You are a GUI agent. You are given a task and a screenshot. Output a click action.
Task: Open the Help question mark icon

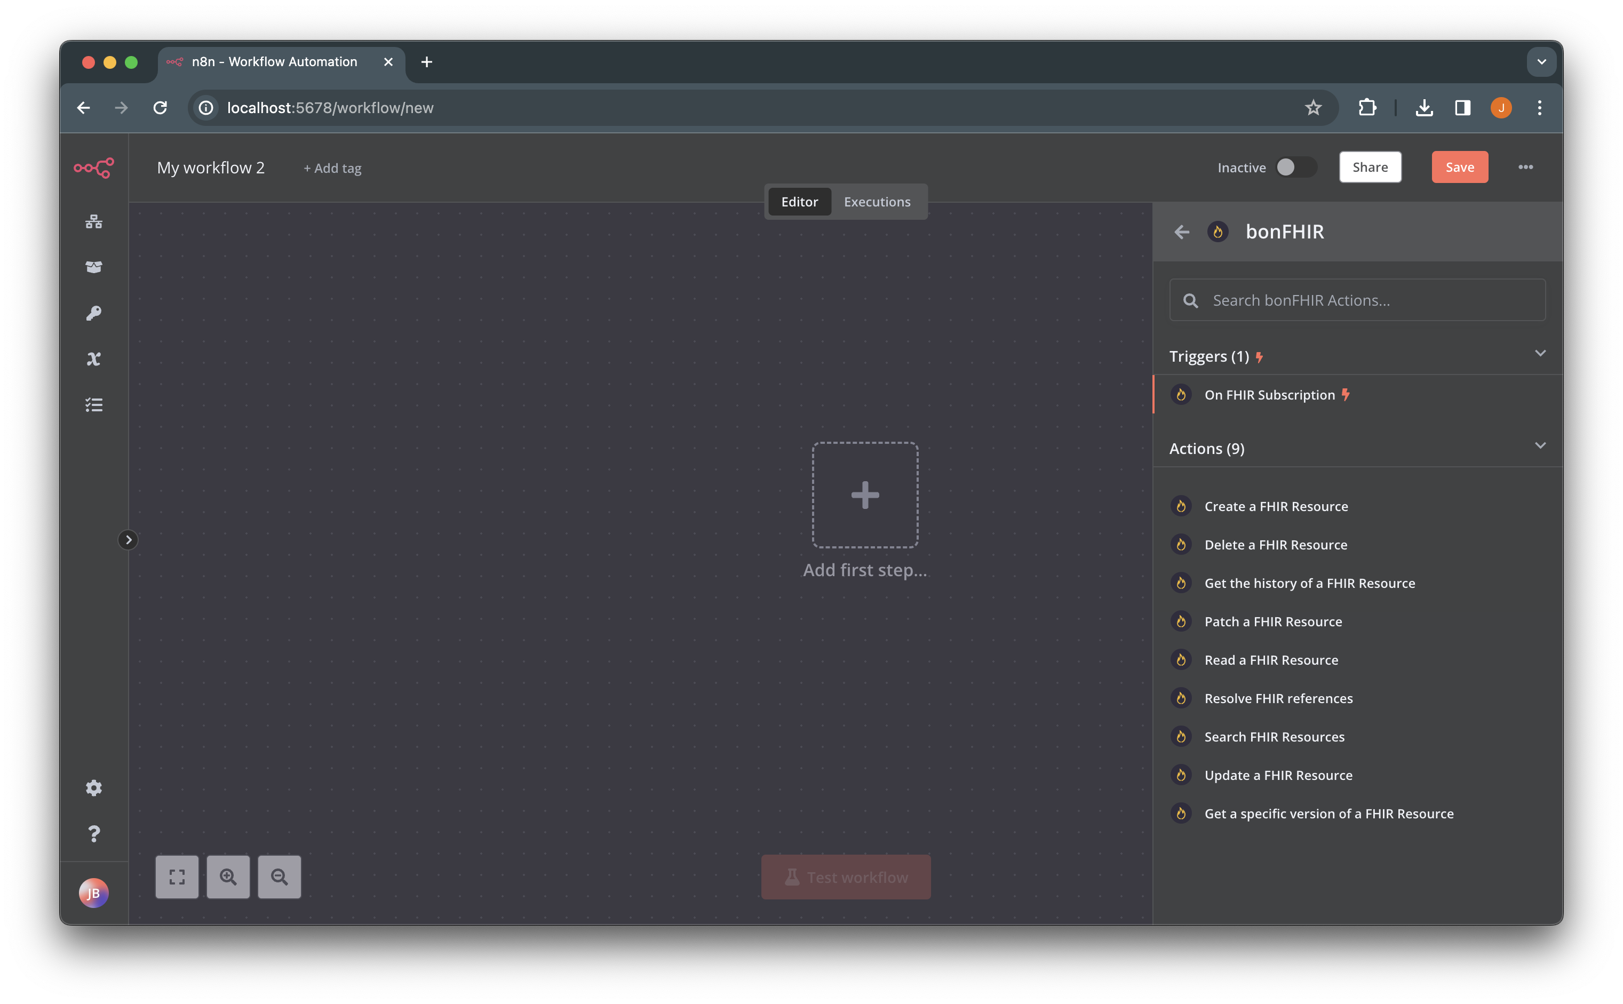click(94, 834)
